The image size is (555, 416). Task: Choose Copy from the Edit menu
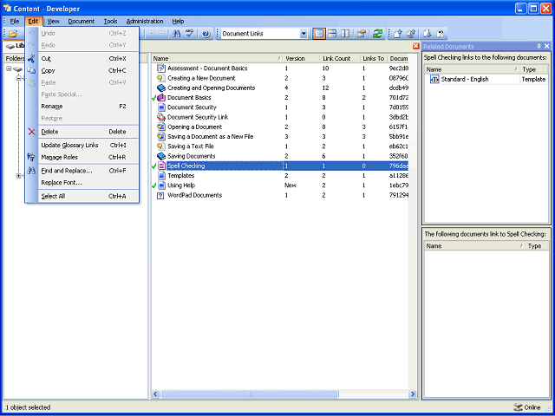(x=82, y=71)
